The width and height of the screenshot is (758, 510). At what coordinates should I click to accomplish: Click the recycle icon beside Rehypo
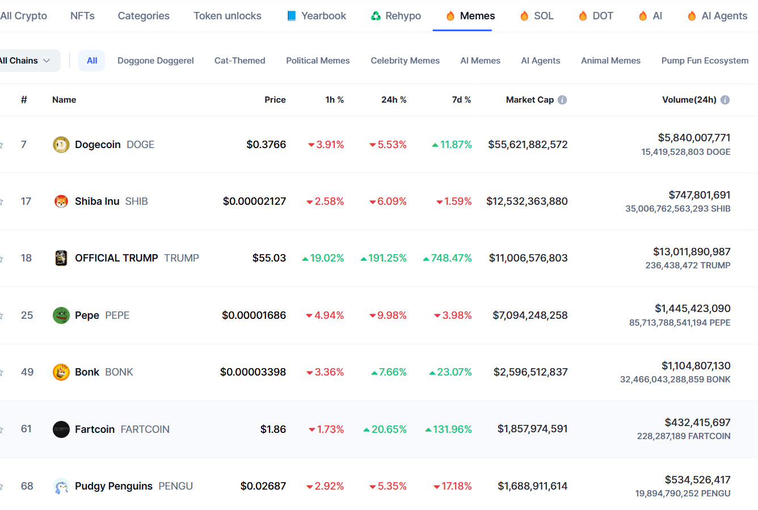pos(376,16)
